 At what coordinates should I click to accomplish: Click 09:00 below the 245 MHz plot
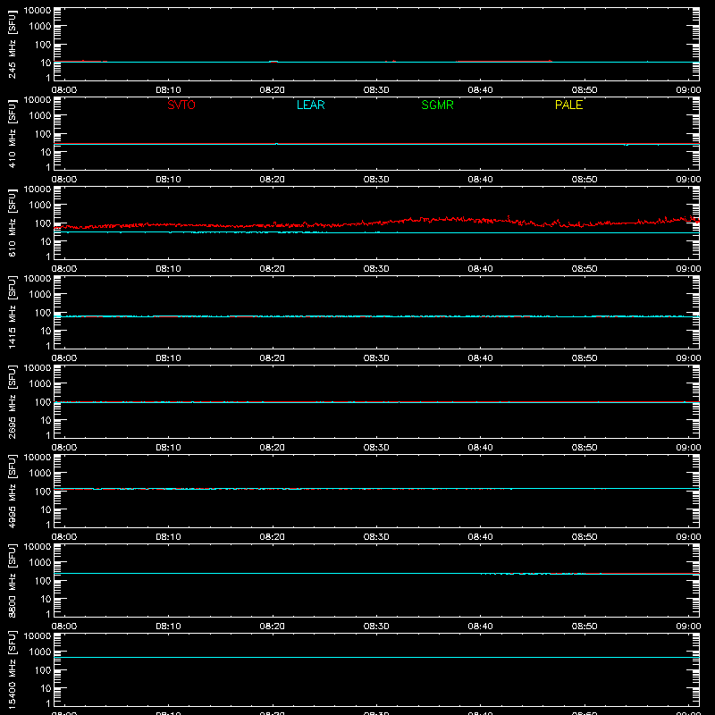(688, 90)
